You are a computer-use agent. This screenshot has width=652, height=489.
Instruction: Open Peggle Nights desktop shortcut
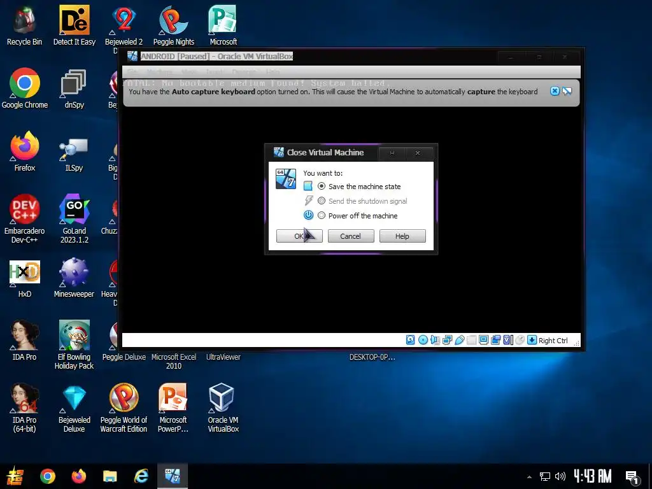(173, 25)
